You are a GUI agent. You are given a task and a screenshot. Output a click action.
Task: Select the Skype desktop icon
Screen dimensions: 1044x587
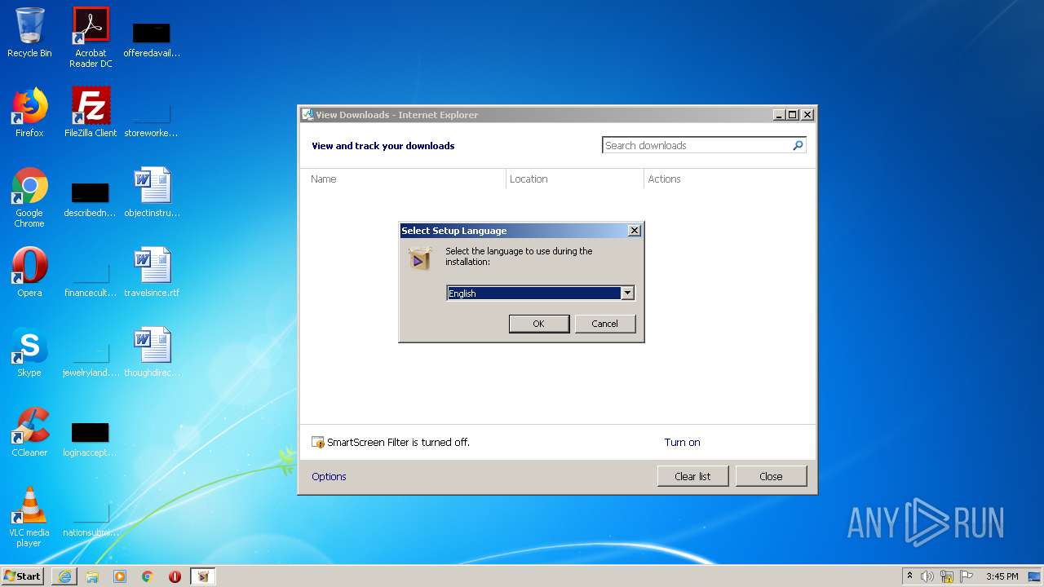[29, 352]
